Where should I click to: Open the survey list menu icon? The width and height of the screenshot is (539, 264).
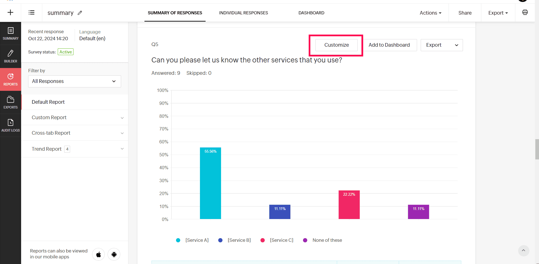coord(32,12)
